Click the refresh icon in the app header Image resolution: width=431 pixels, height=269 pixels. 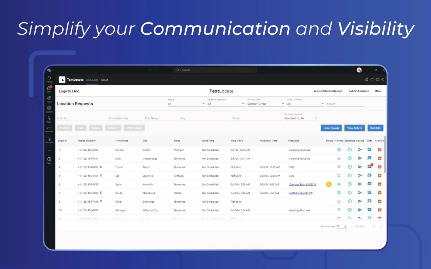(372, 80)
